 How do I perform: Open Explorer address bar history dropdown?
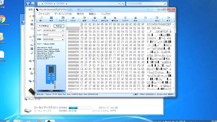(119, 4)
